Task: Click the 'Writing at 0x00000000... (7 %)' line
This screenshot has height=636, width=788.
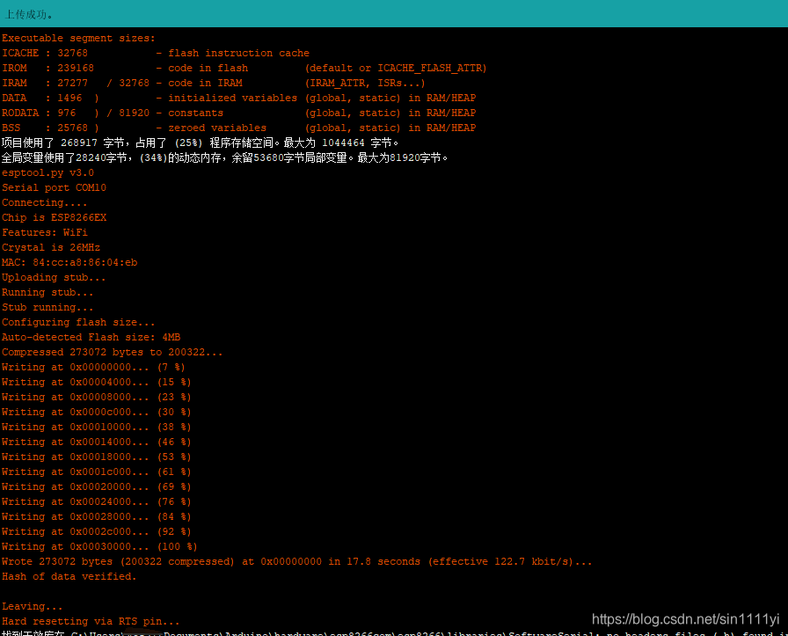Action: [x=93, y=368]
